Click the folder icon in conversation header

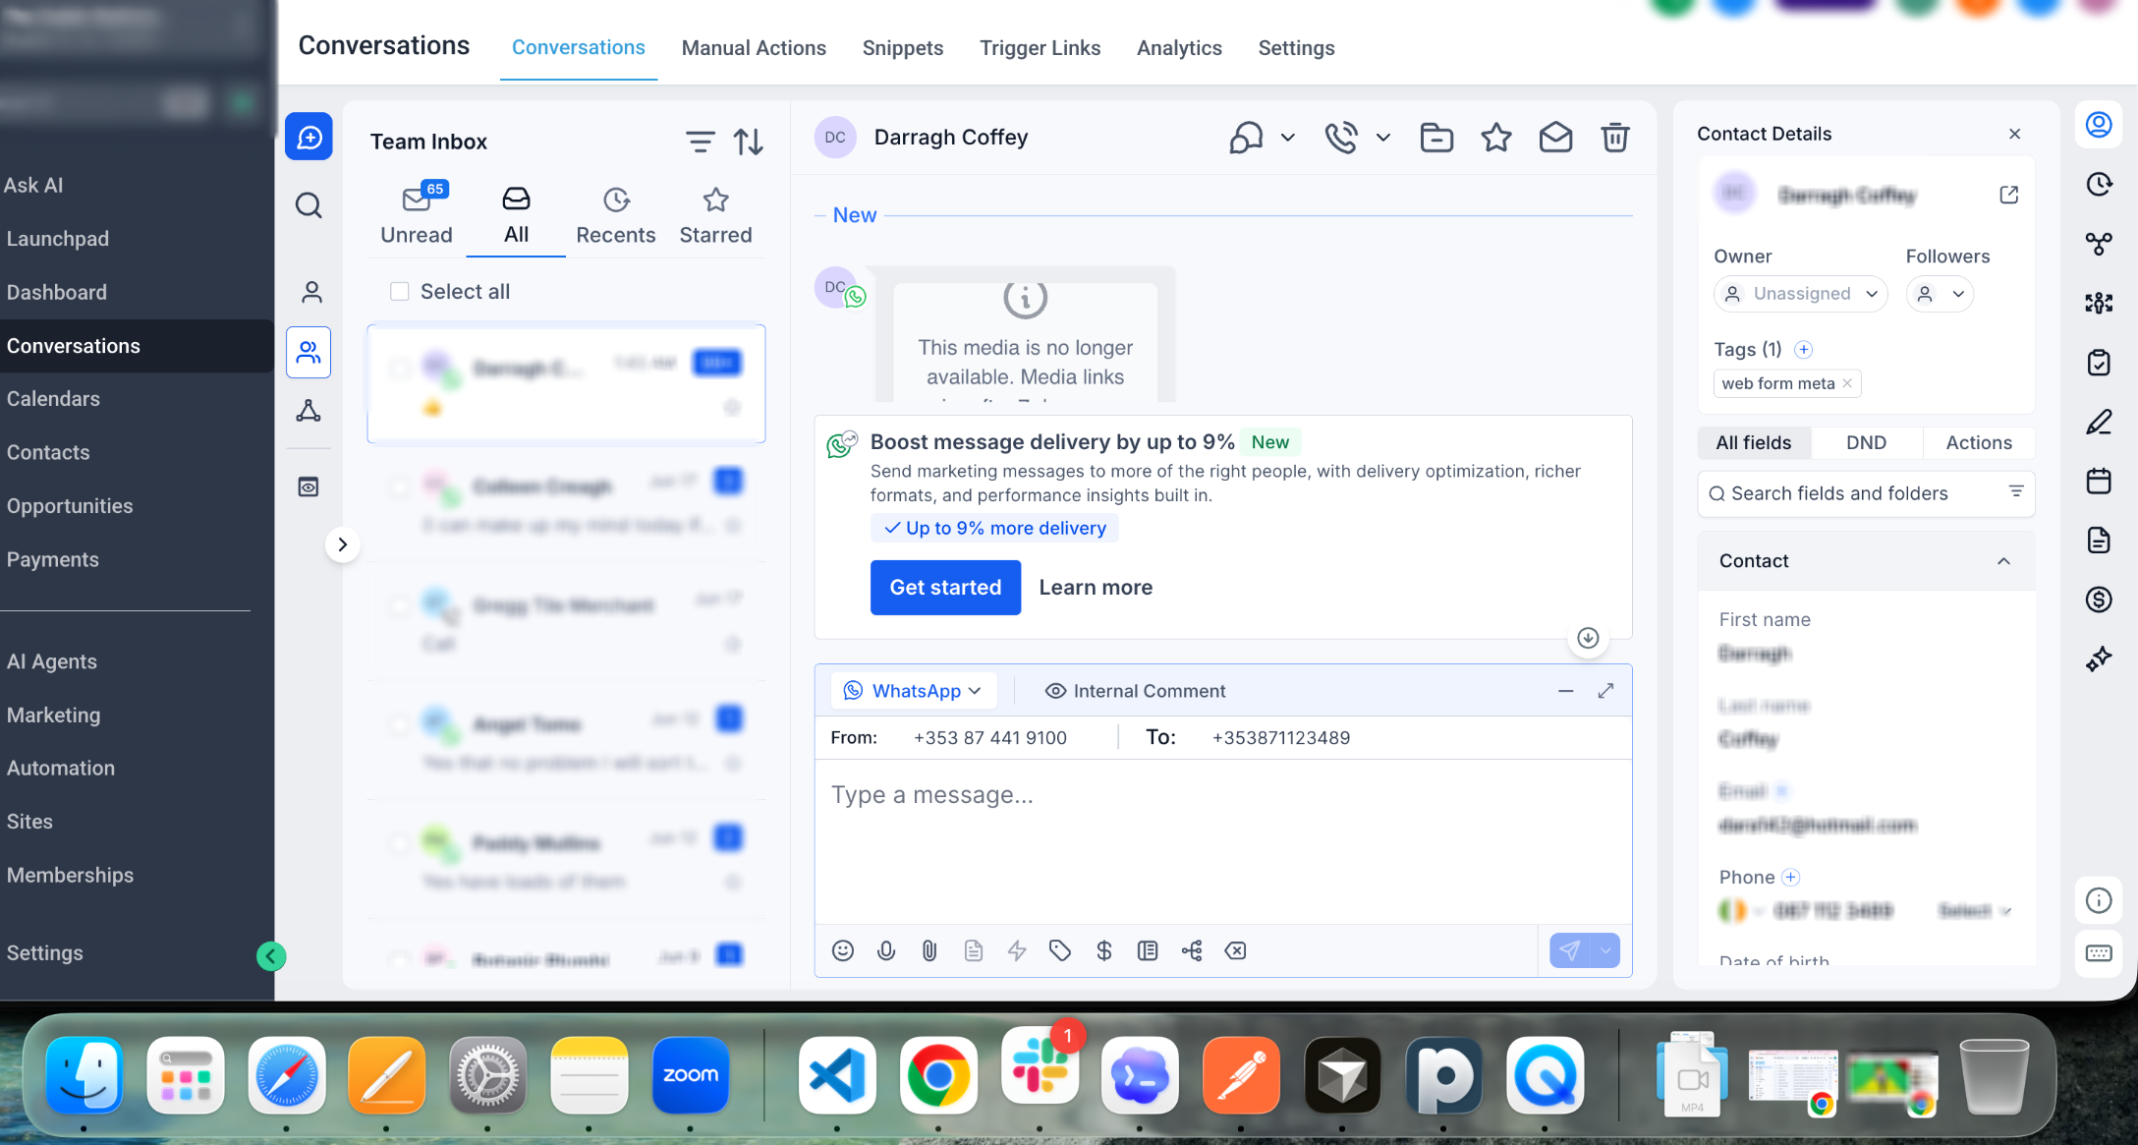[1436, 138]
